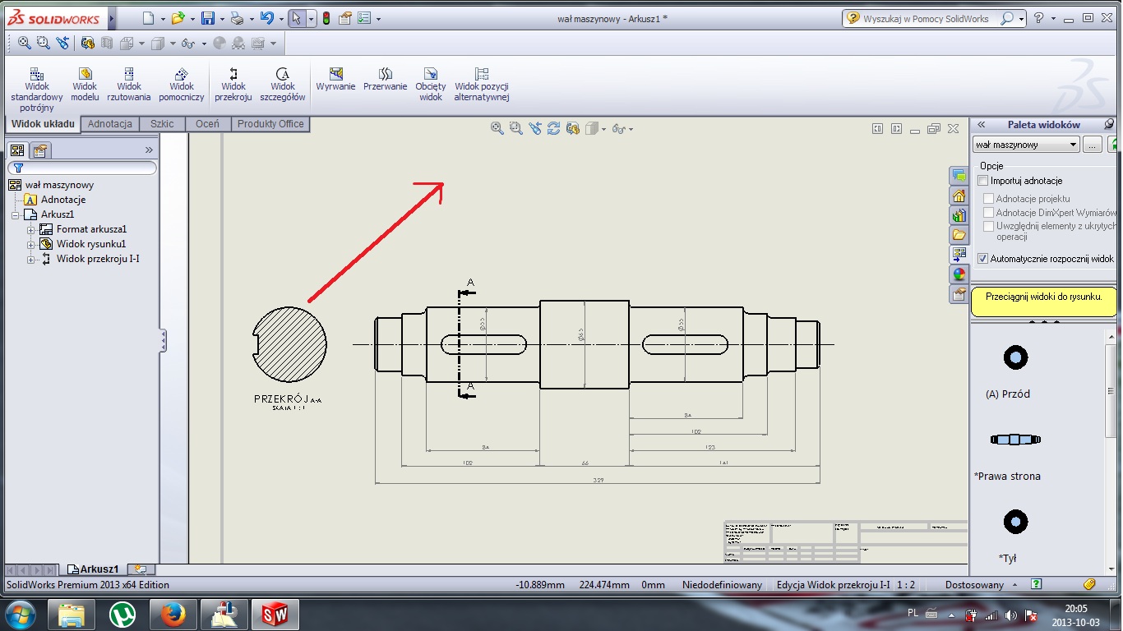Image resolution: width=1123 pixels, height=631 pixels.
Task: Open Firefox from the taskbar
Action: click(x=173, y=615)
